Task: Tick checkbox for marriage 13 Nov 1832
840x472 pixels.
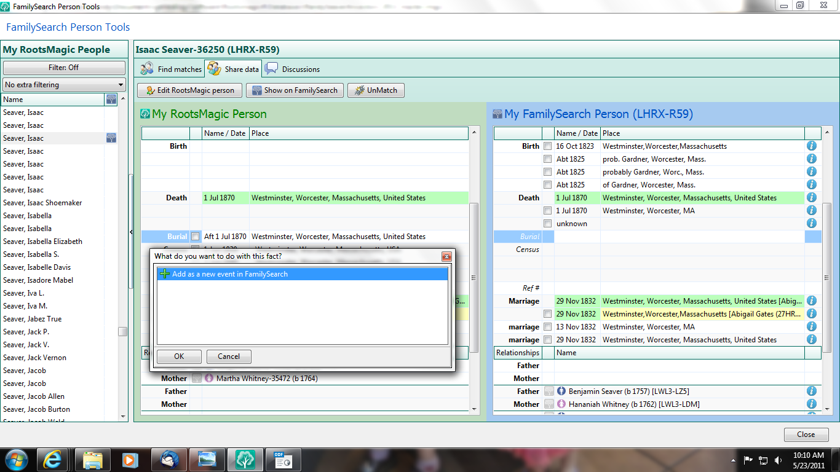Action: tap(547, 327)
